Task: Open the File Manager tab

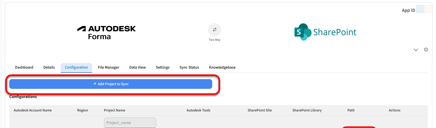Action: [x=108, y=68]
